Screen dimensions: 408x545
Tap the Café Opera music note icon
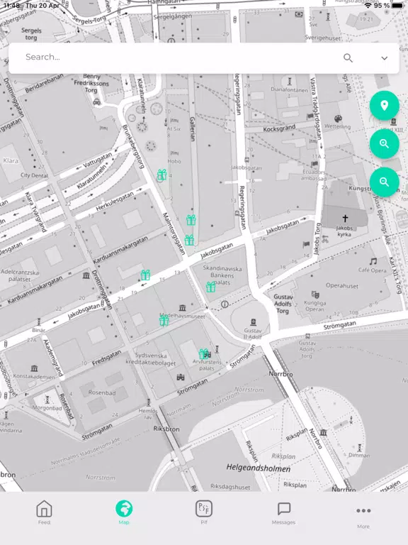click(x=373, y=261)
